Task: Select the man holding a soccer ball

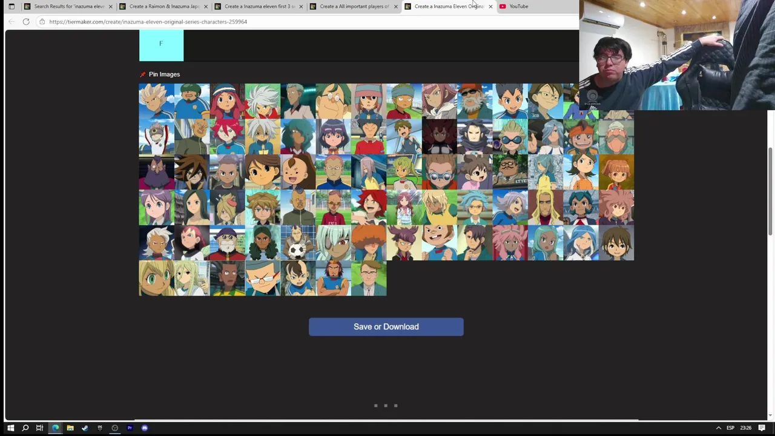Action: point(298,243)
